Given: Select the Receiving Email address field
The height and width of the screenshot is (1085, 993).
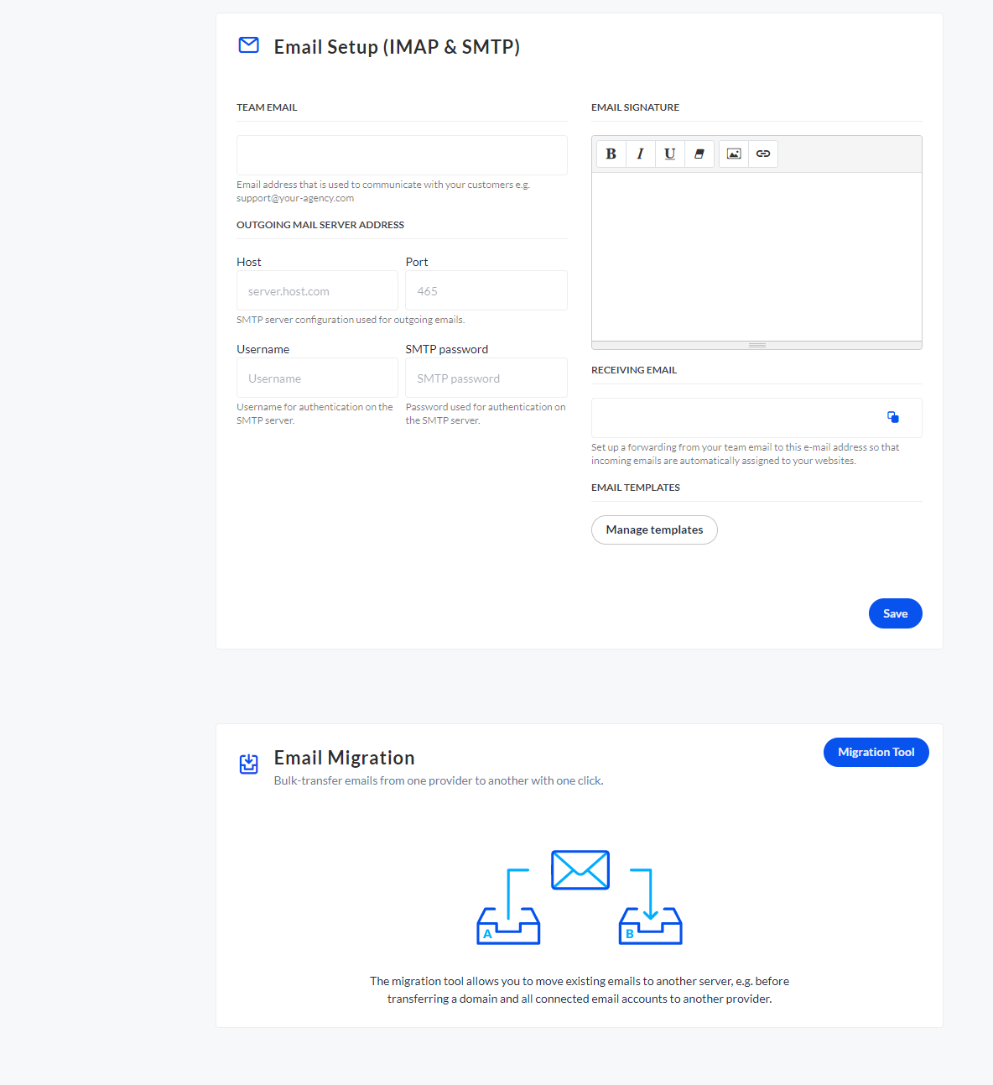Looking at the screenshot, I should point(734,418).
